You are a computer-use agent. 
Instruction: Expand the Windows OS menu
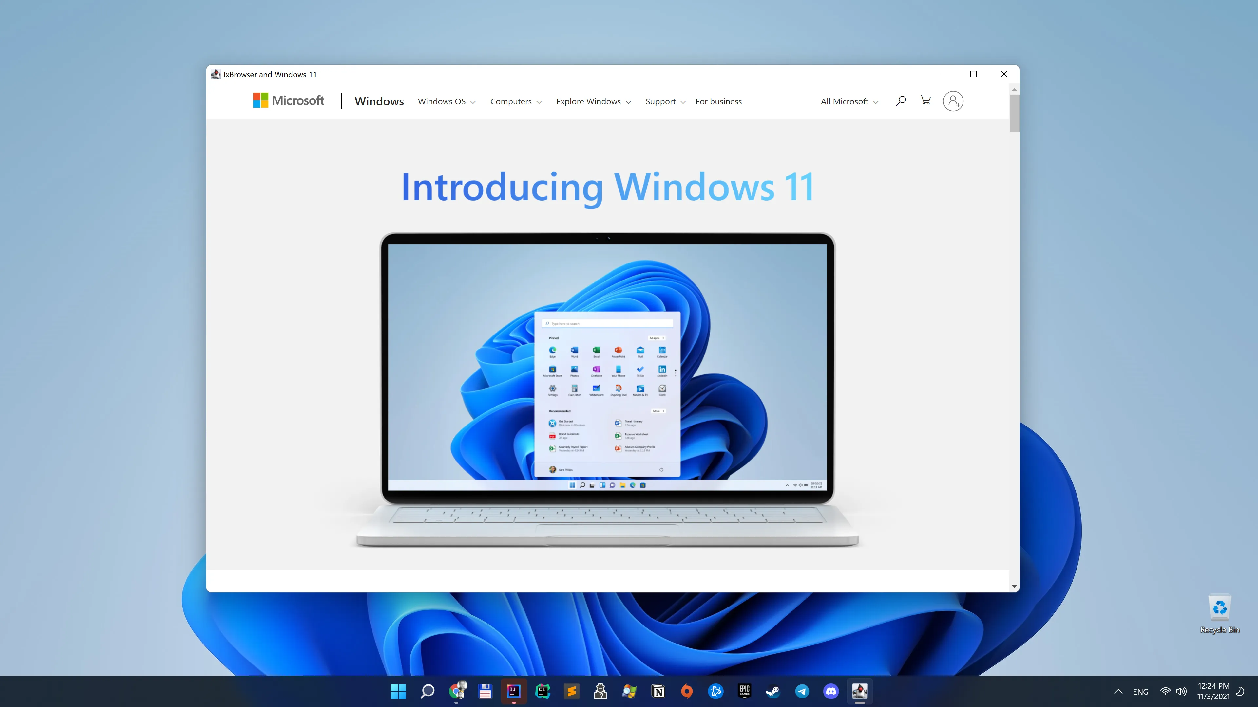(x=446, y=101)
